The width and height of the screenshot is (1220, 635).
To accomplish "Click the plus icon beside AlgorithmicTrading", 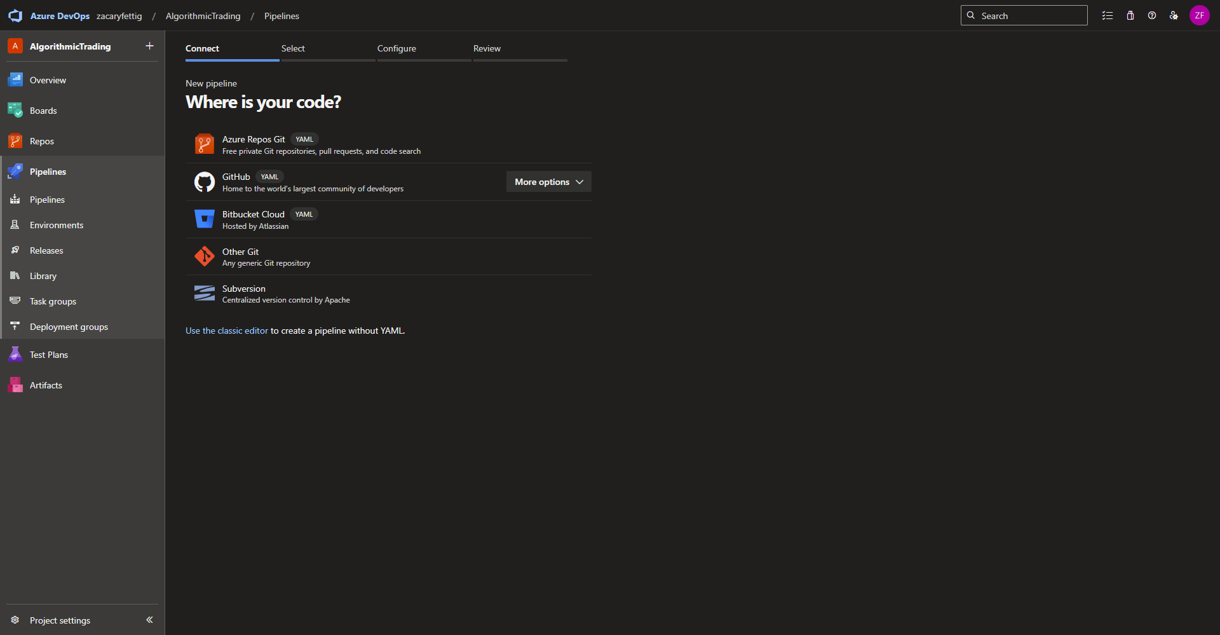I will [149, 46].
